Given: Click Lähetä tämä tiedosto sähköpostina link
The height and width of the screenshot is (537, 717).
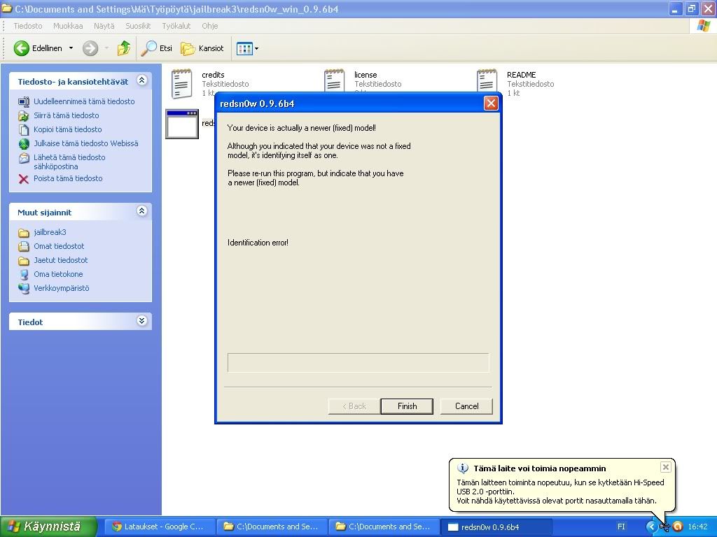Looking at the screenshot, I should (x=69, y=162).
